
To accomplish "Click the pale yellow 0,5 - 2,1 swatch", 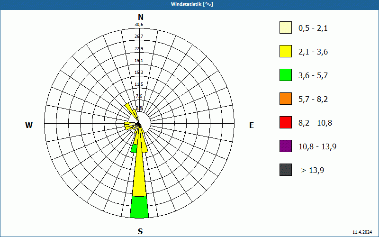I will (x=286, y=27).
